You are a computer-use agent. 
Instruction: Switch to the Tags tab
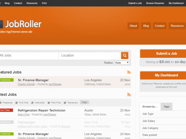click(x=166, y=107)
